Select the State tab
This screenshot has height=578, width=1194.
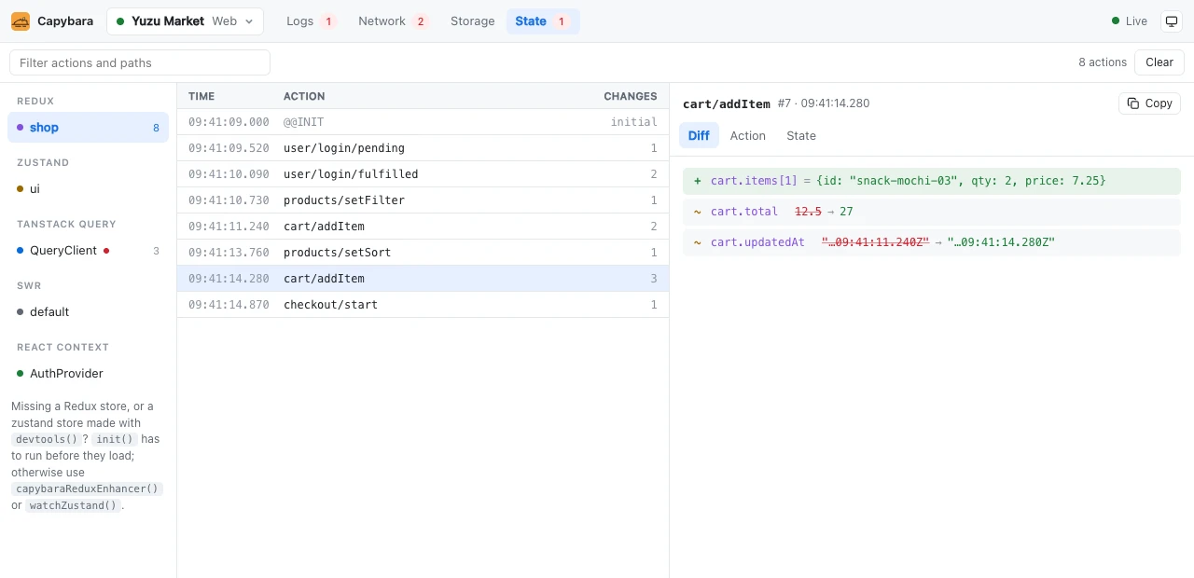click(543, 21)
